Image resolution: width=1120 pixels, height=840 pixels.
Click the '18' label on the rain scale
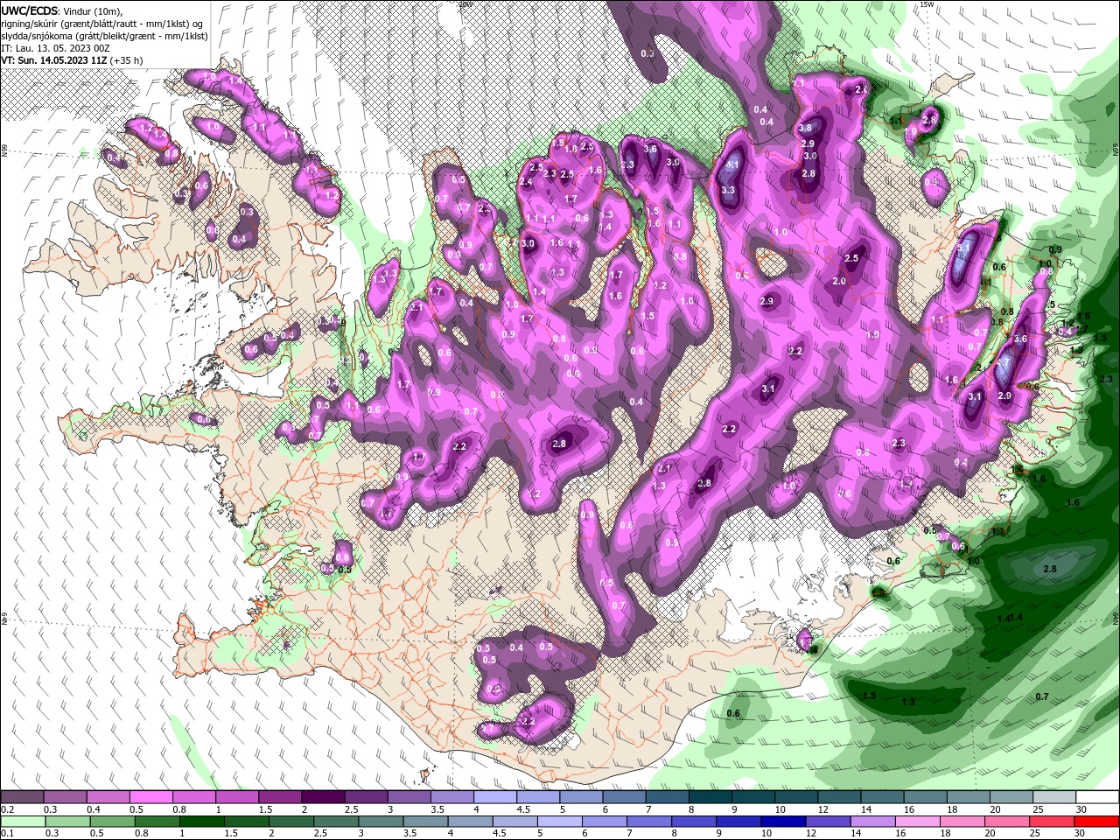[945, 834]
